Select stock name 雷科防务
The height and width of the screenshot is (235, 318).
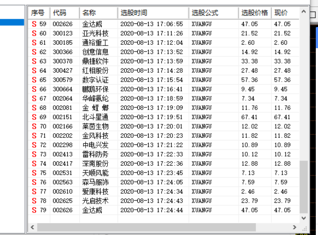95,154
